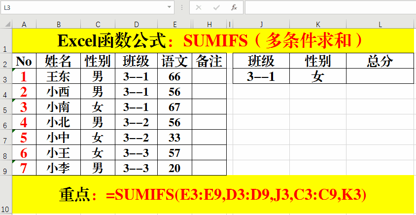Image resolution: width=416 pixels, height=215 pixels.
Task: Click the No cell '4' in red
Action: (24, 122)
